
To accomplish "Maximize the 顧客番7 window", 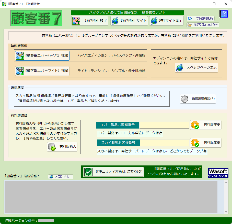I will [214, 4].
